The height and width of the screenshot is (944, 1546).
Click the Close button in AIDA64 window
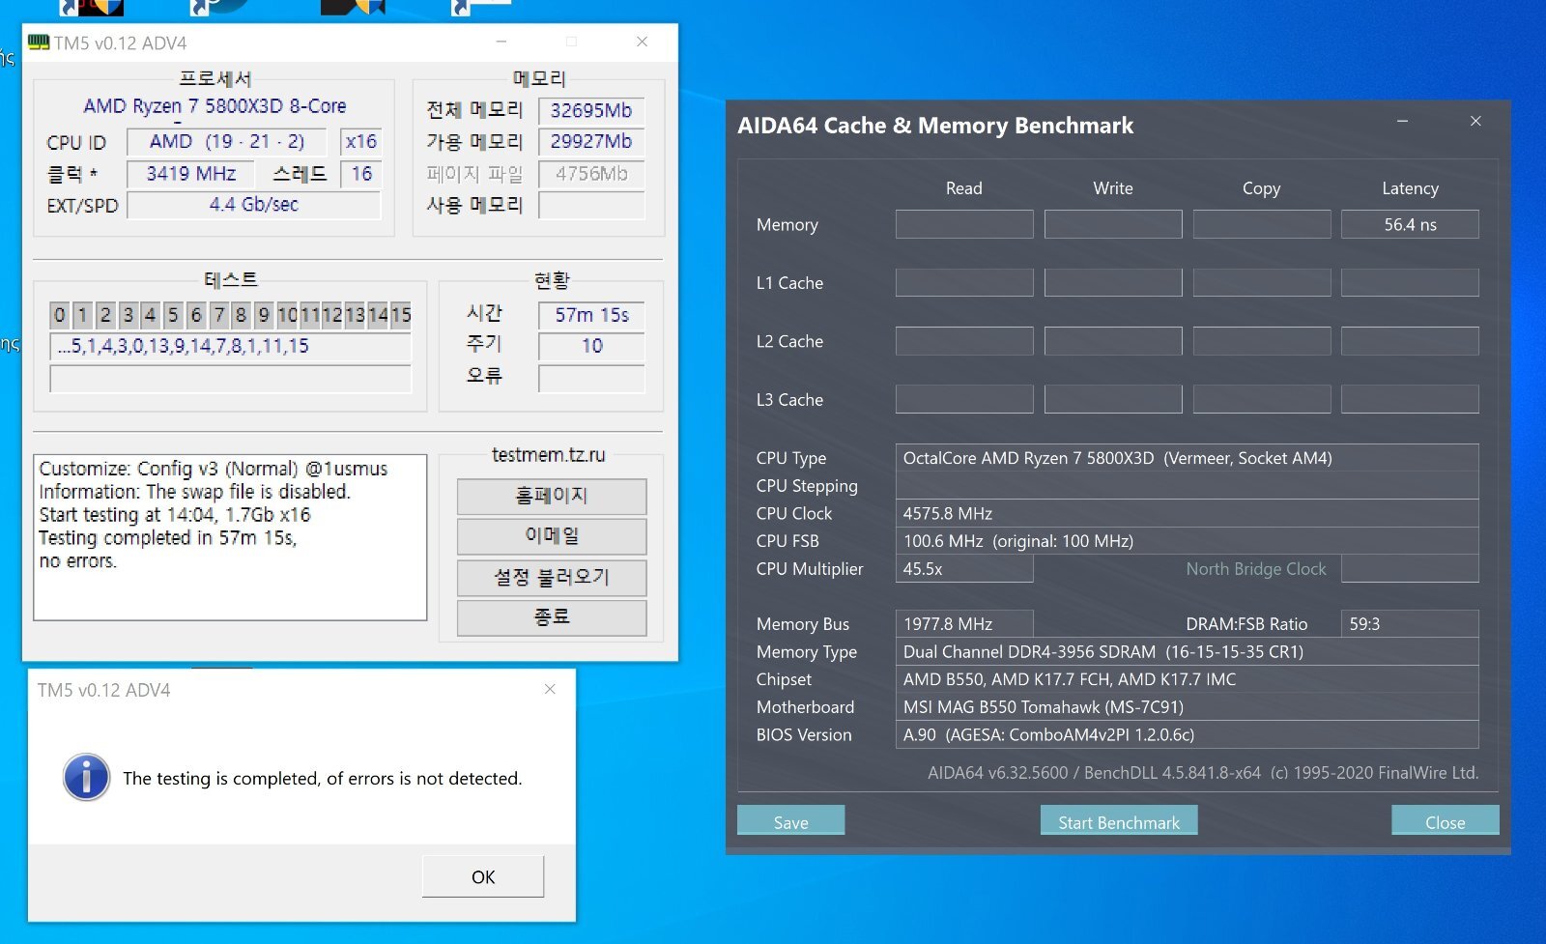[1445, 821]
